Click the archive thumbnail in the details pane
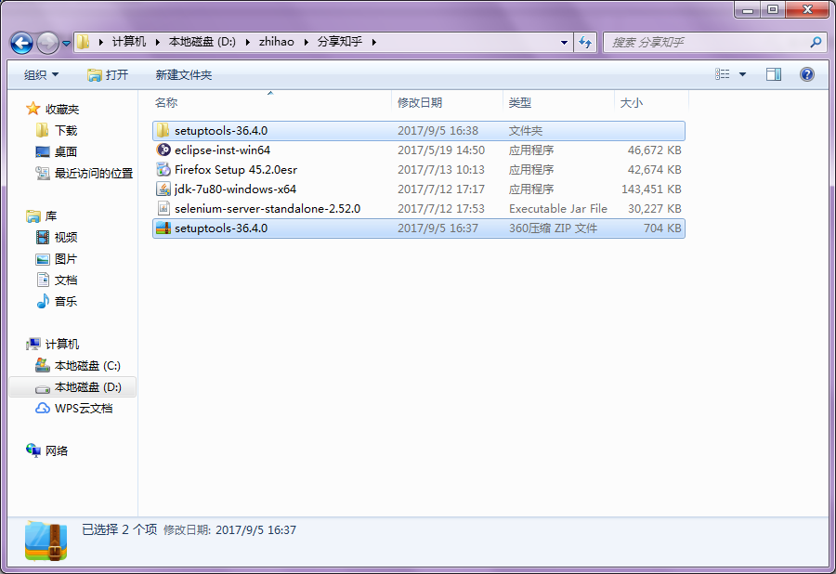Viewport: 836px width, 574px height. coord(46,541)
